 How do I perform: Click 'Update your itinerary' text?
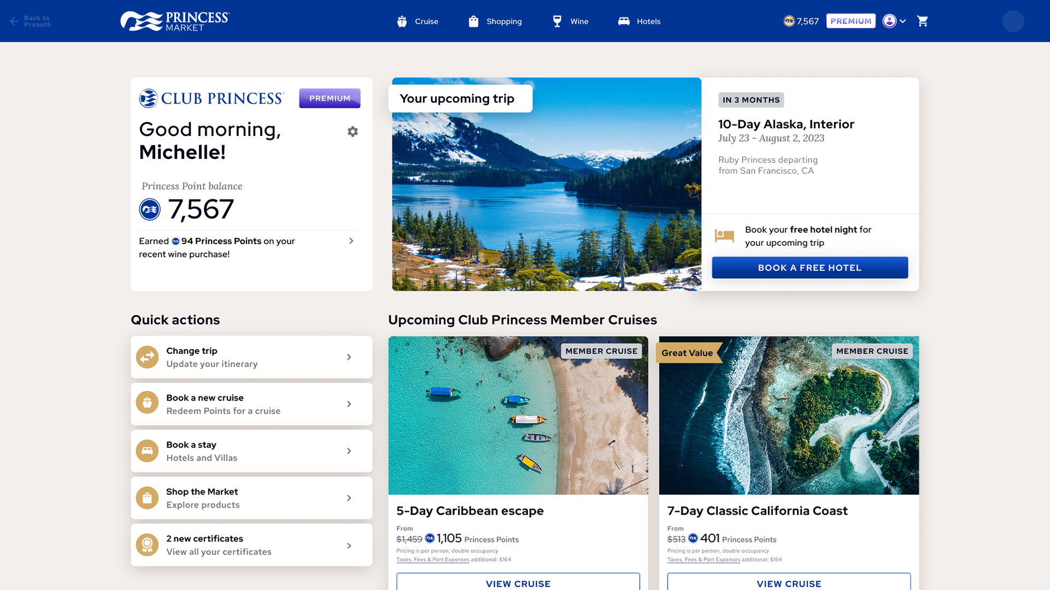pos(212,364)
